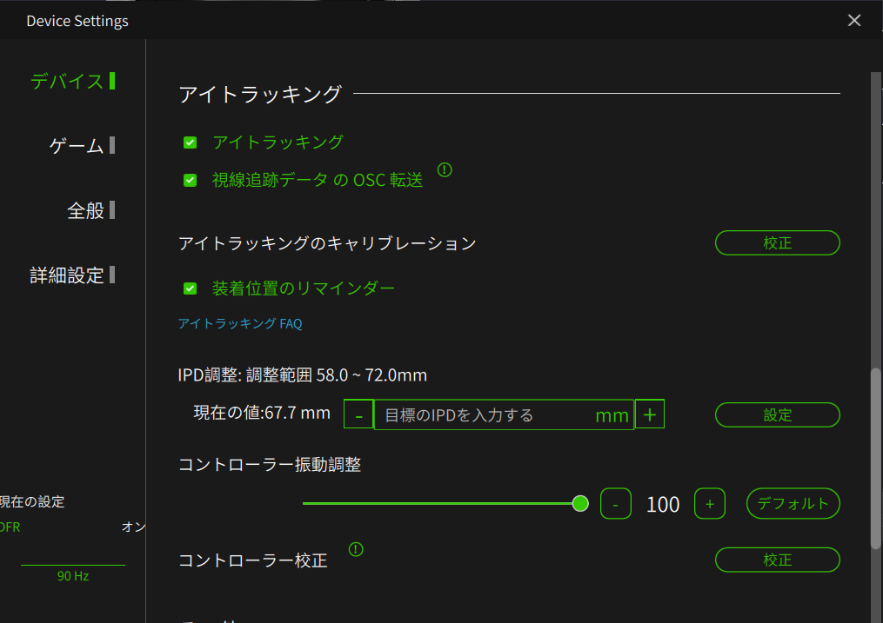Increase IPD with the plus button
This screenshot has width=883, height=623.
pos(649,414)
